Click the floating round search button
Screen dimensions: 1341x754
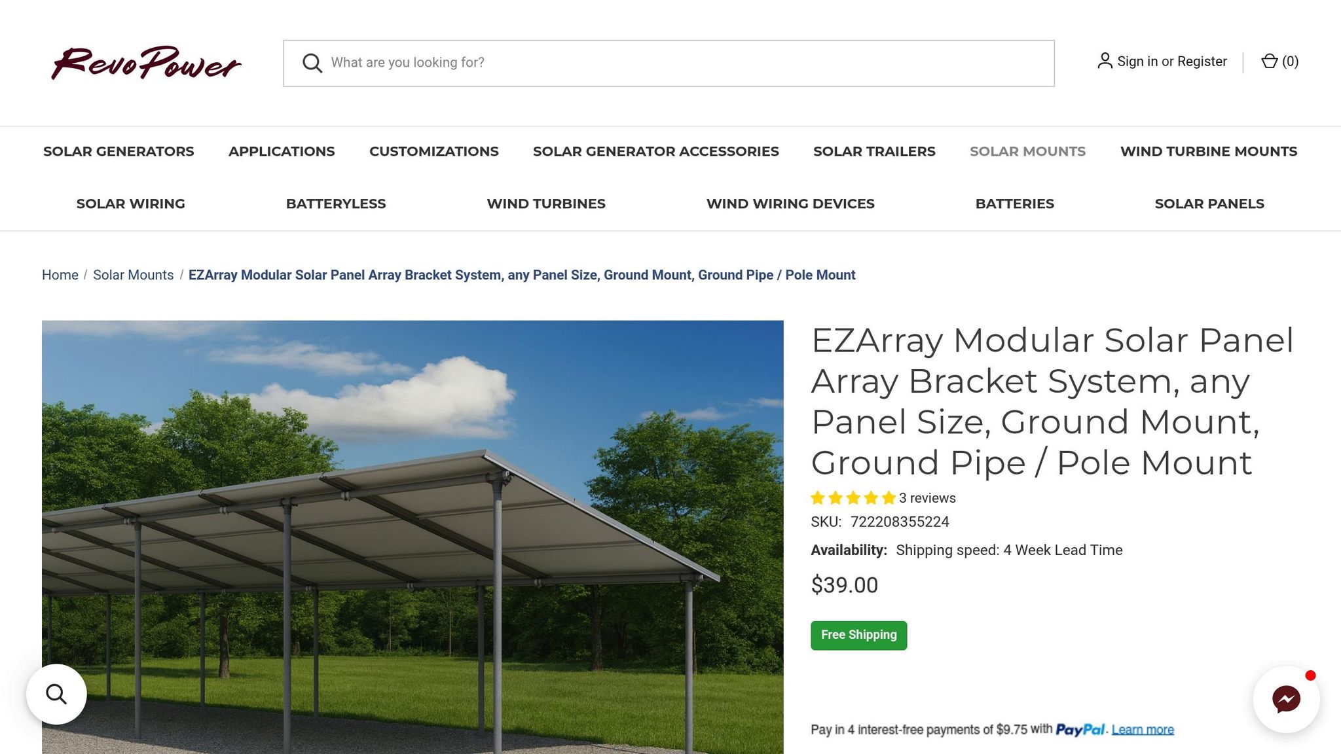[56, 694]
